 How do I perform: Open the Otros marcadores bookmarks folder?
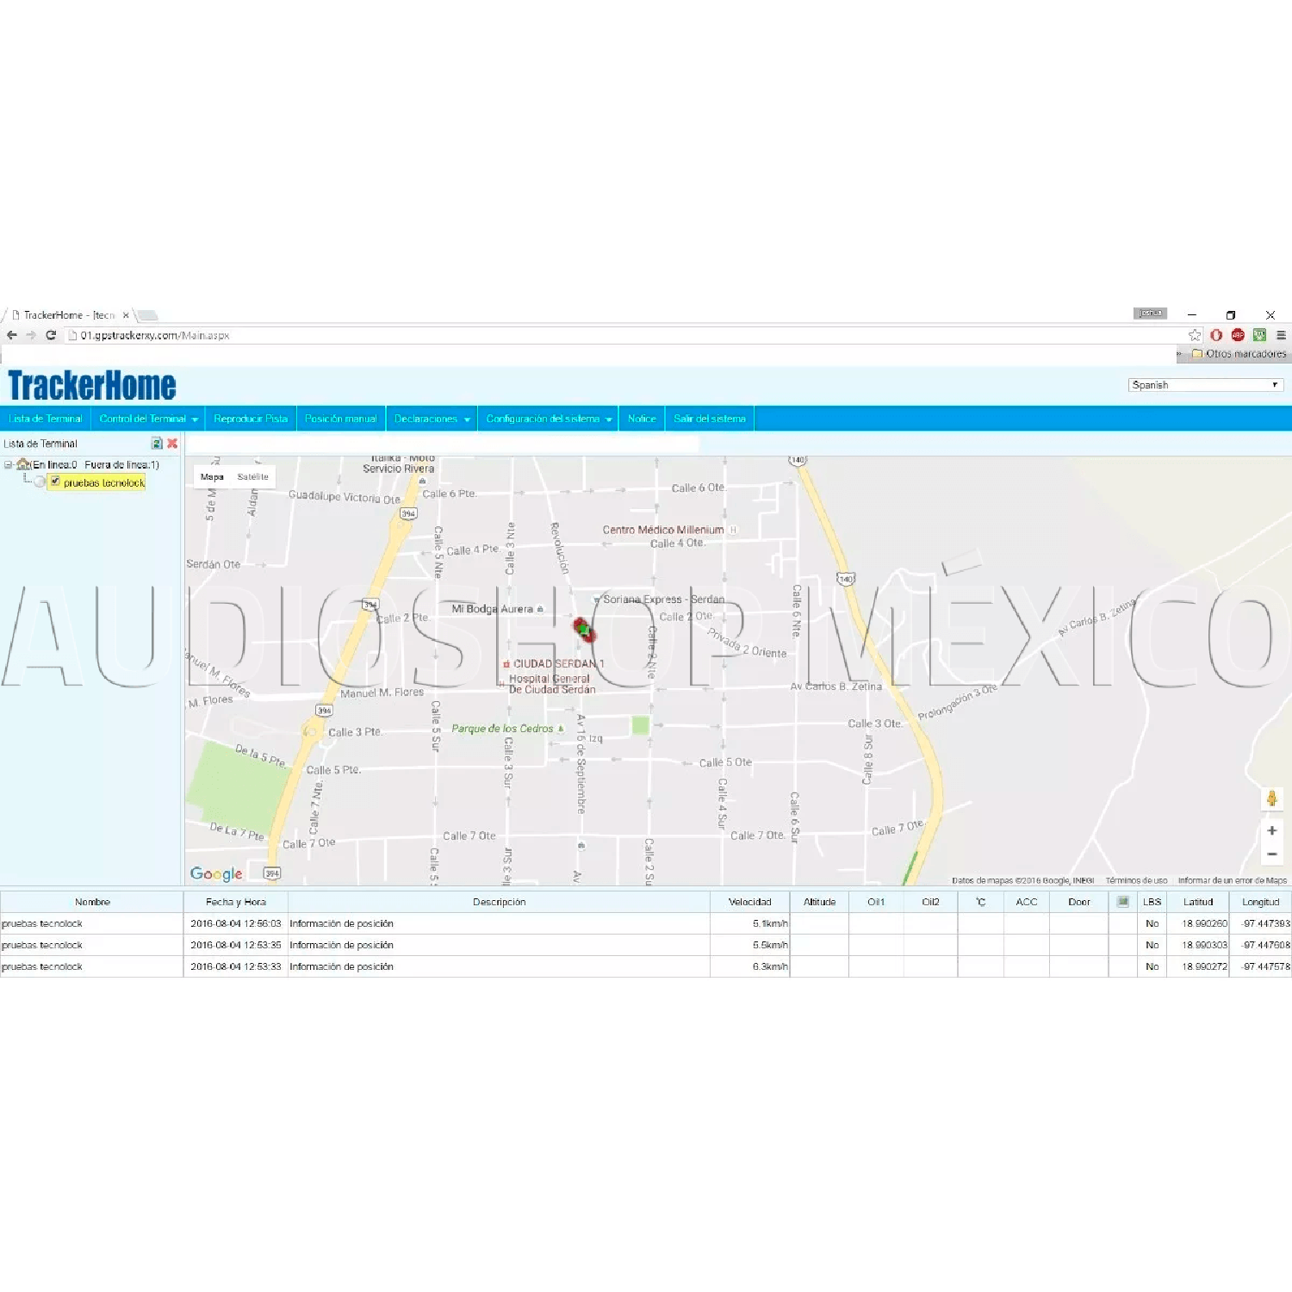pos(1239,353)
